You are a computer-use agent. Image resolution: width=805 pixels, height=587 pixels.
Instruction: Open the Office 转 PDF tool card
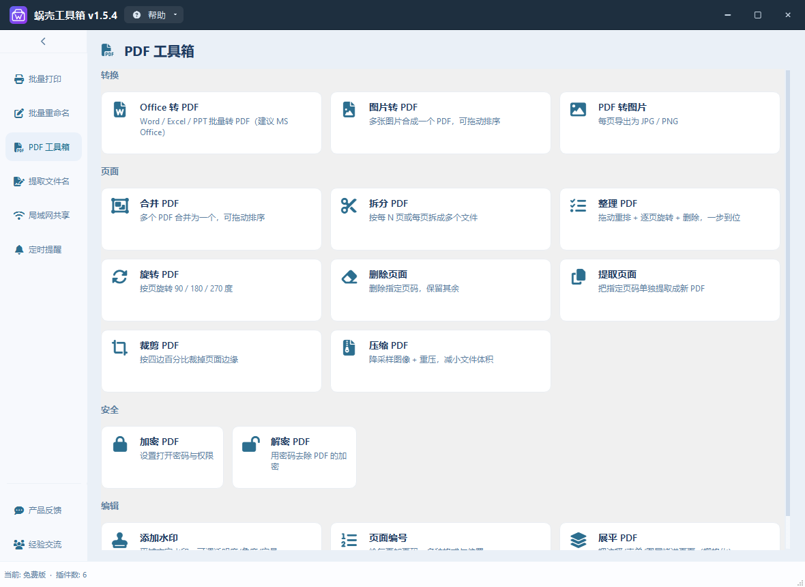point(211,123)
